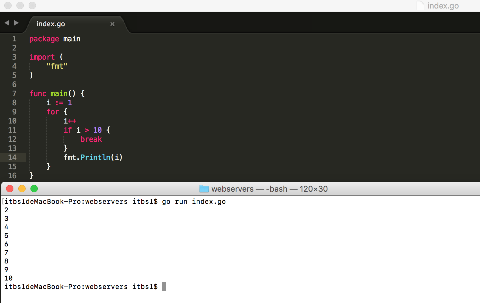Maximize the terminal with the green button

click(x=34, y=189)
